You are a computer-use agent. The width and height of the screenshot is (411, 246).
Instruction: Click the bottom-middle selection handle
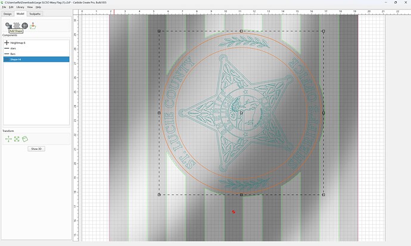241,195
